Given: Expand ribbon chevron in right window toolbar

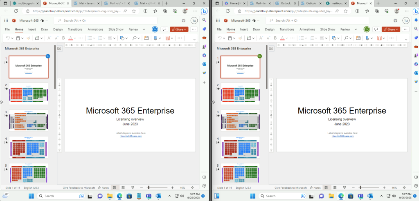Looking at the screenshot, I should click(406, 40).
